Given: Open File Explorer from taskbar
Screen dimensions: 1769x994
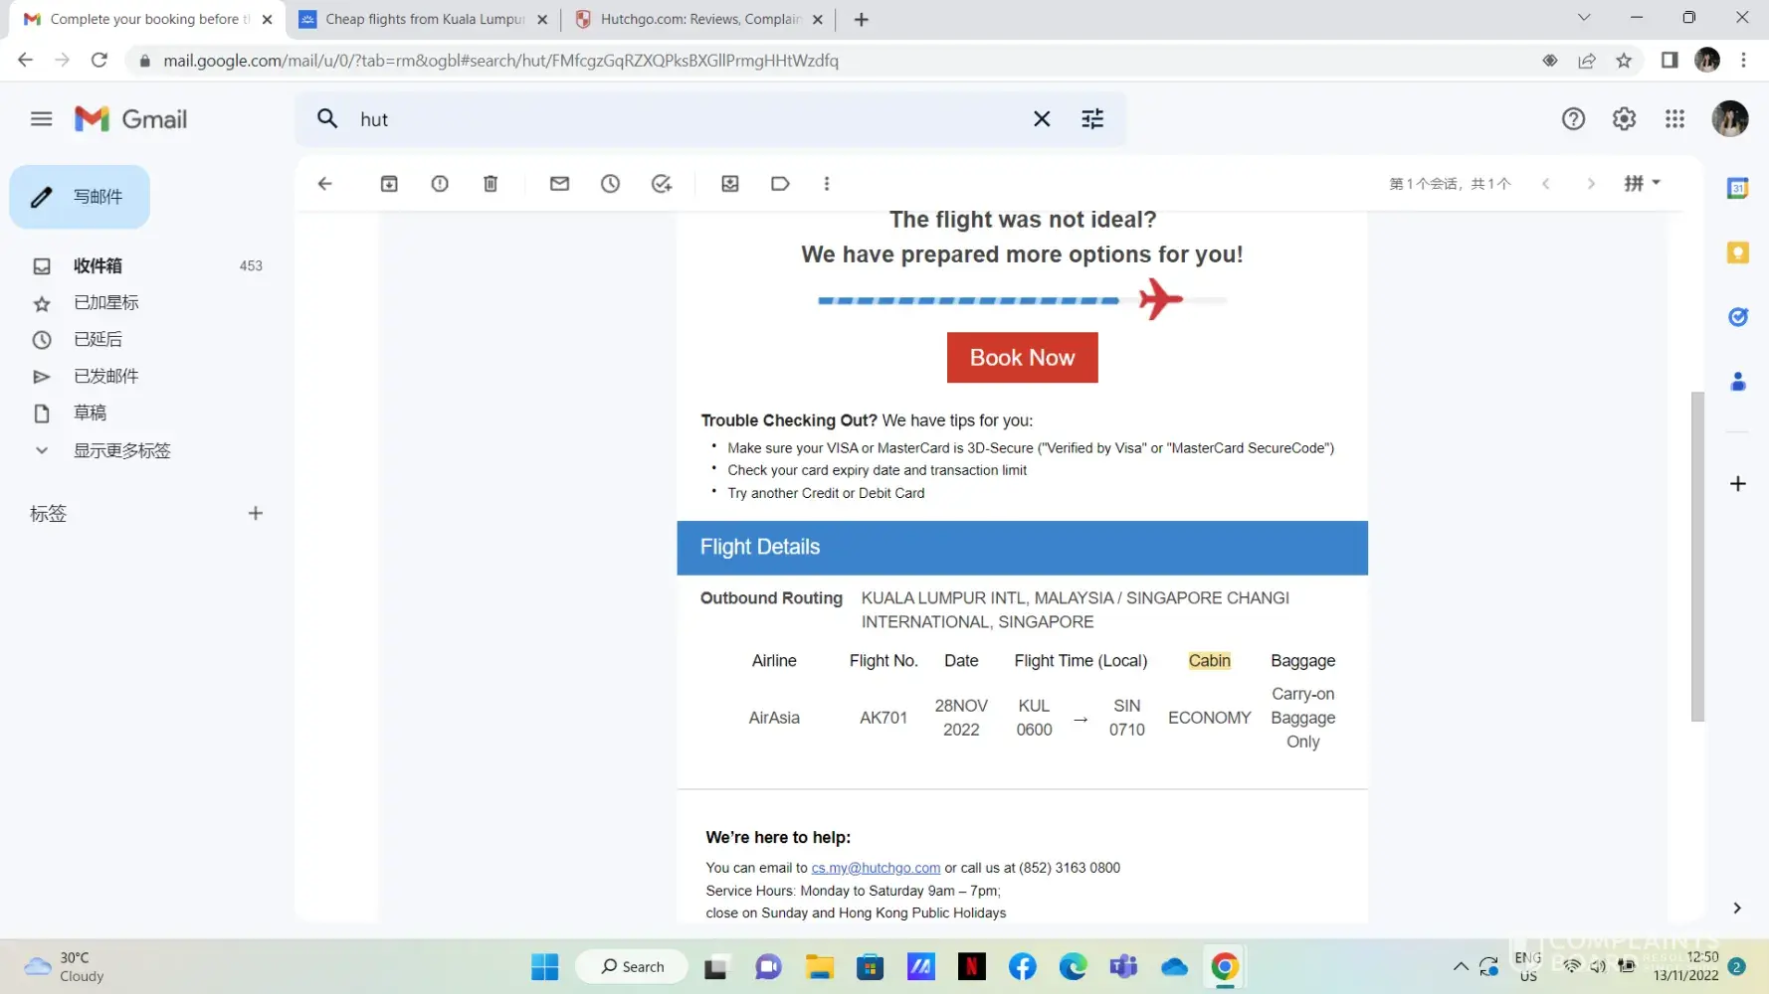Looking at the screenshot, I should pos(820,966).
